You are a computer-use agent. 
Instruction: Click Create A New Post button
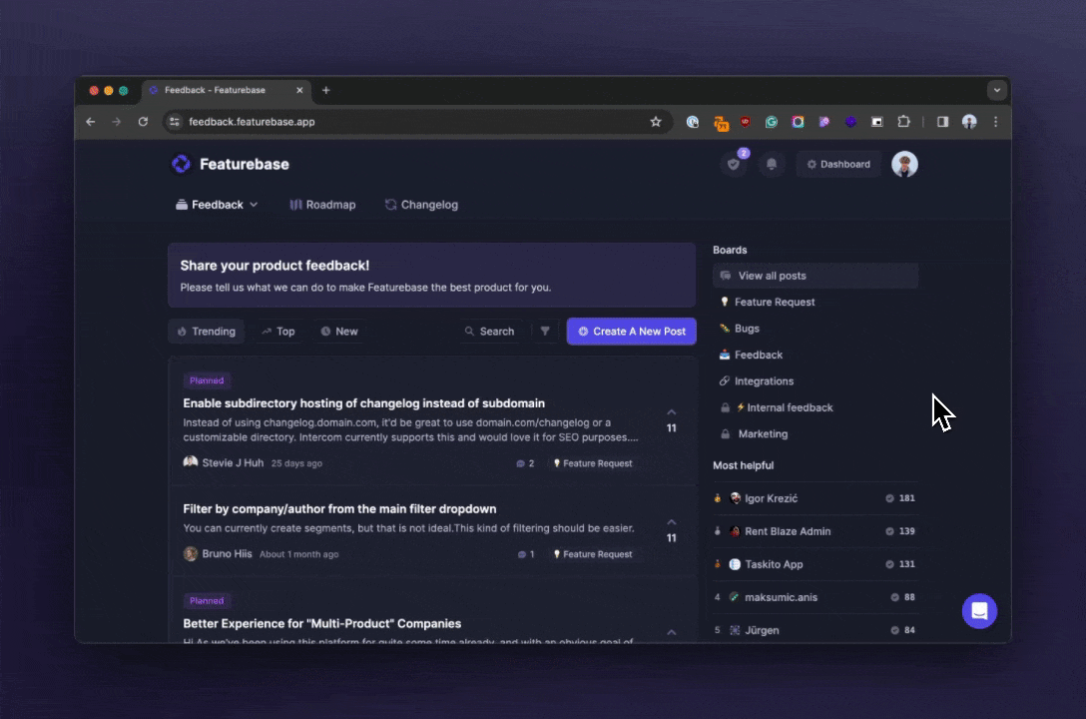[632, 332]
